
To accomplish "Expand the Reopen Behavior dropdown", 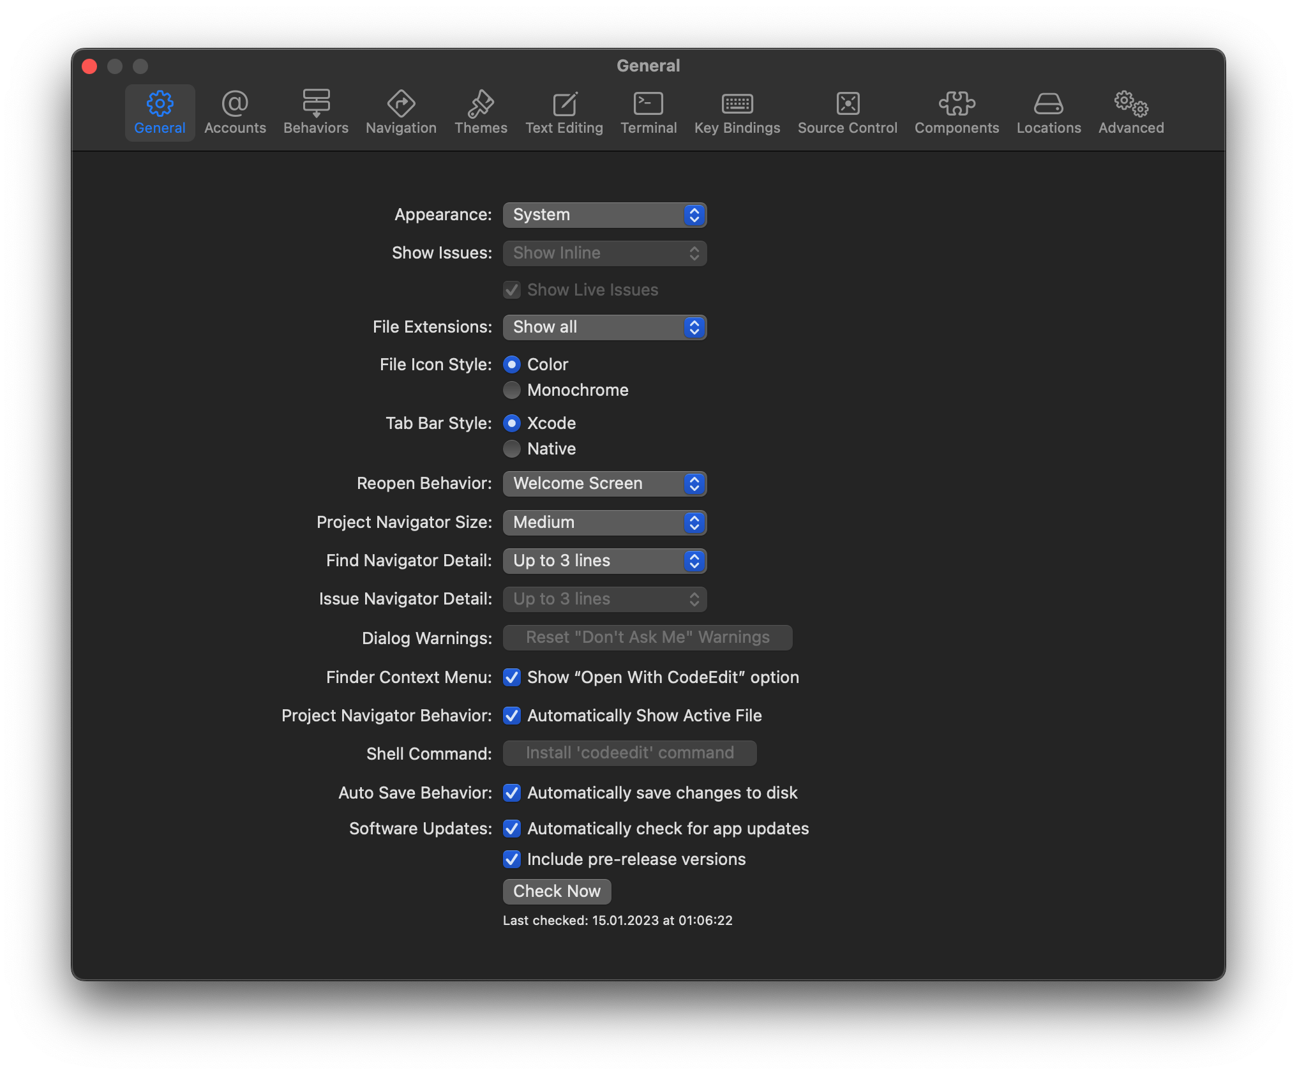I will (x=604, y=484).
